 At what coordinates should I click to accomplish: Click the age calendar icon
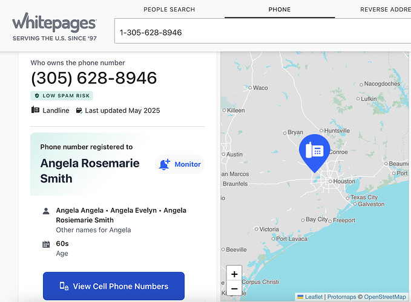46,245
